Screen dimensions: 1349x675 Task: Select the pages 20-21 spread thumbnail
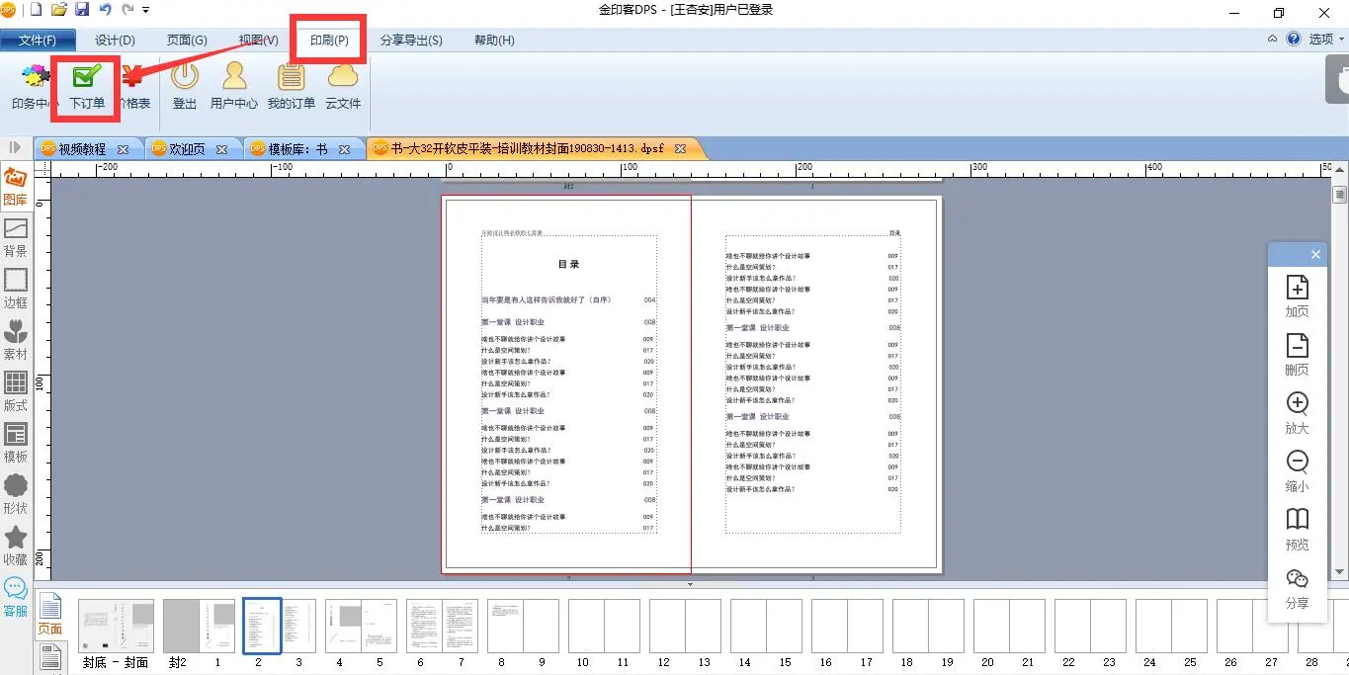click(1009, 626)
